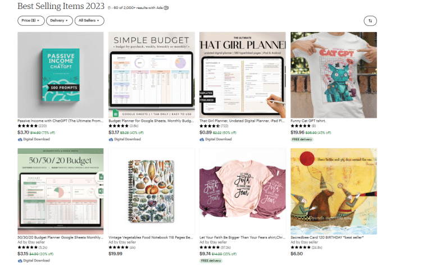The height and width of the screenshot is (266, 427).
Task: Open the Delivery filter dropdown
Action: point(60,21)
